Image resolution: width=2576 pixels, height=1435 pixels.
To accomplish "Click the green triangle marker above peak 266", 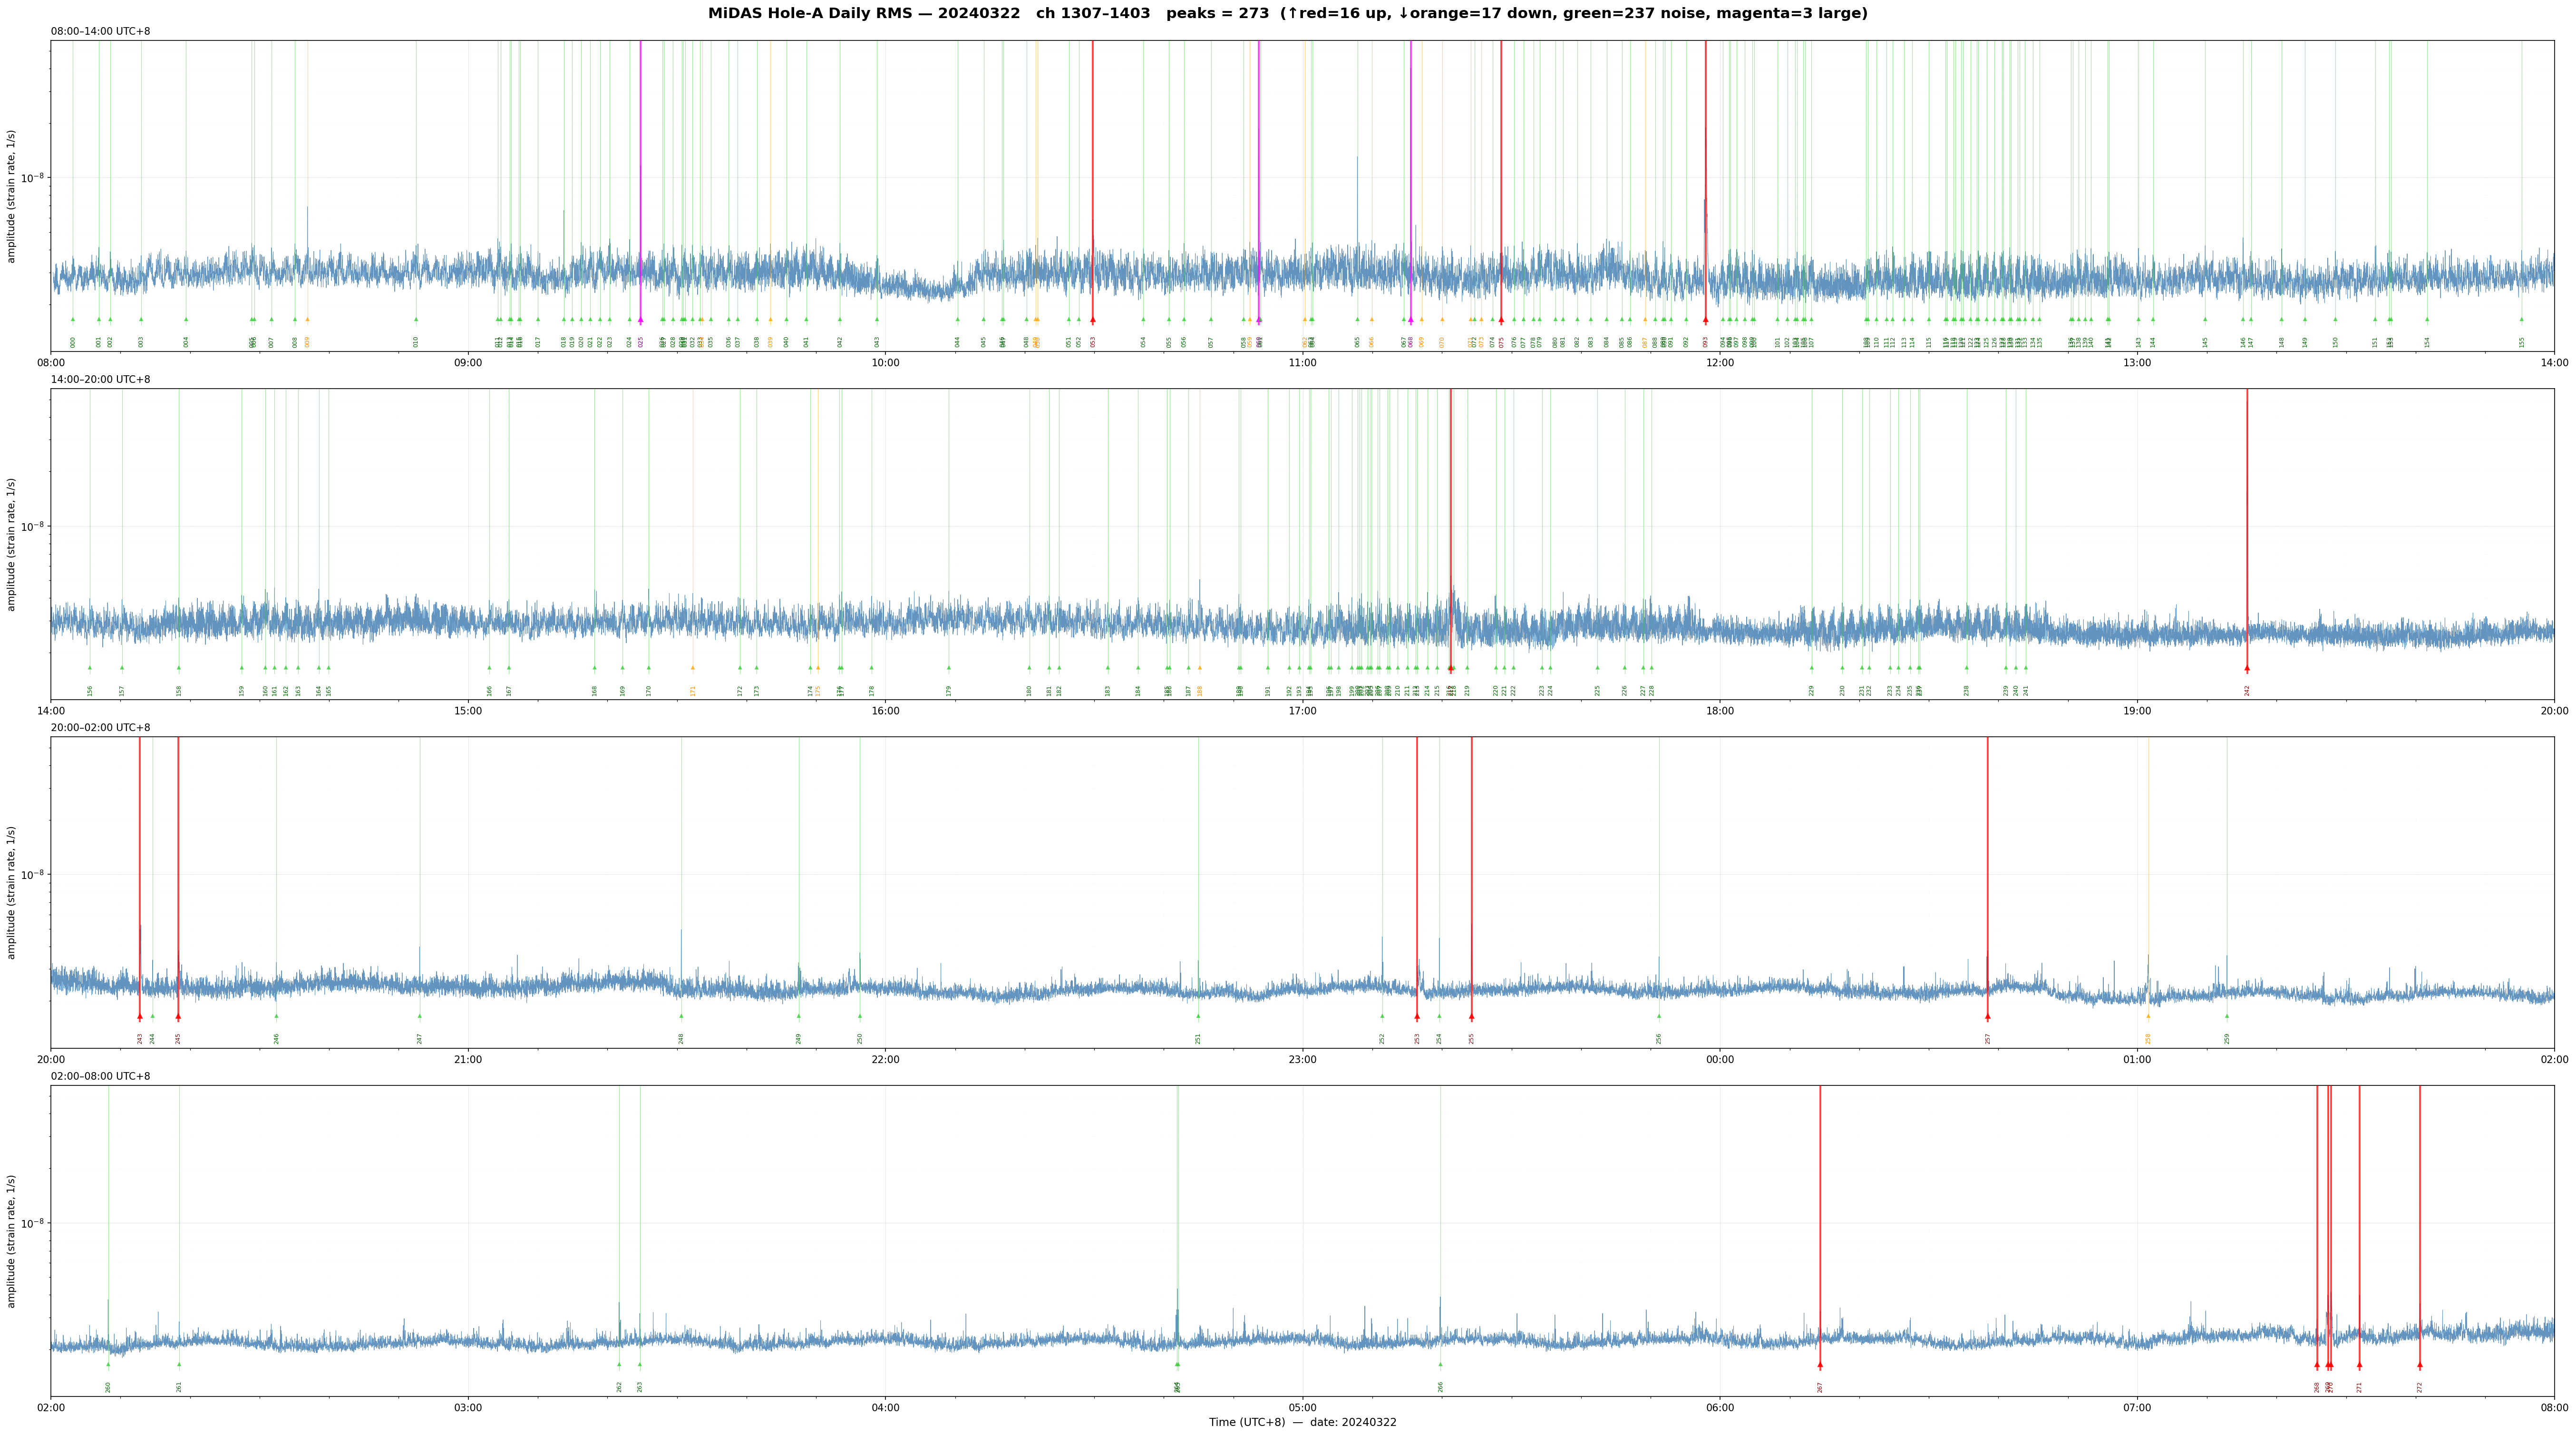I will click(x=1440, y=1364).
